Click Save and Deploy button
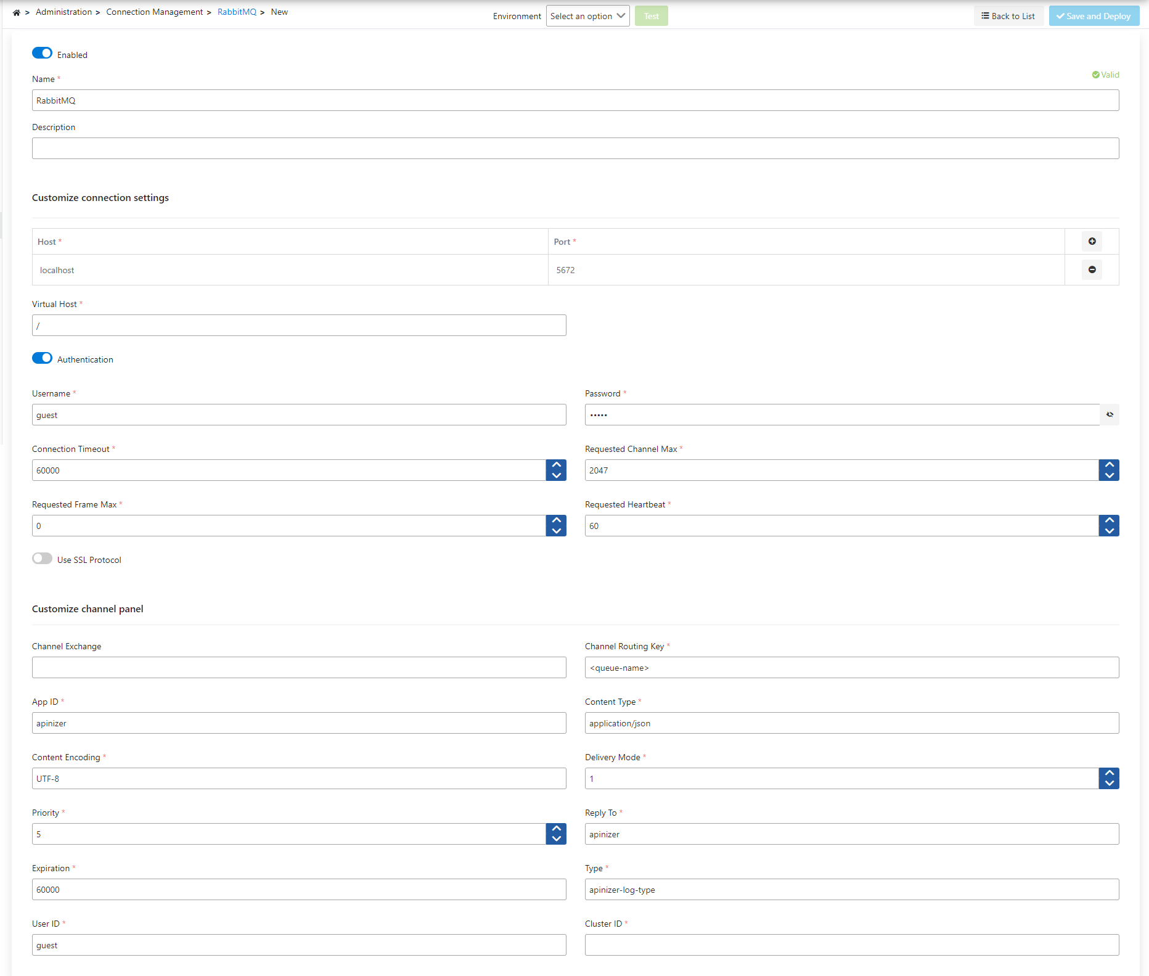The height and width of the screenshot is (976, 1149). [1094, 16]
